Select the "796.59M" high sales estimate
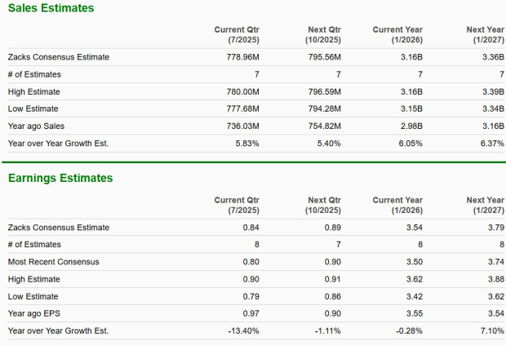This screenshot has width=506, height=346. coord(324,91)
